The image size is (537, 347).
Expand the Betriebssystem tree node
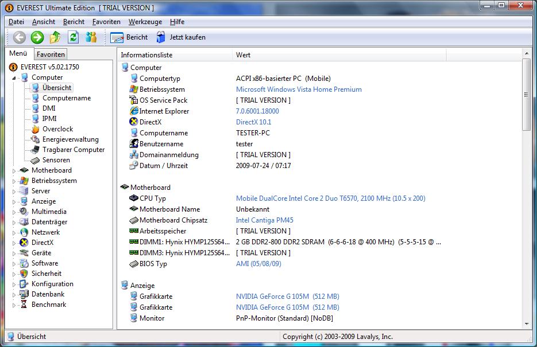14,181
